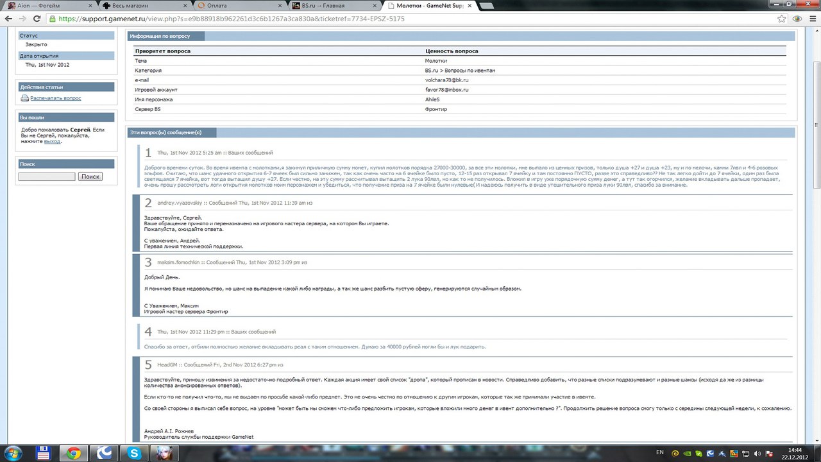
Task: Focus the sidebar search text field
Action: pyautogui.click(x=47, y=176)
